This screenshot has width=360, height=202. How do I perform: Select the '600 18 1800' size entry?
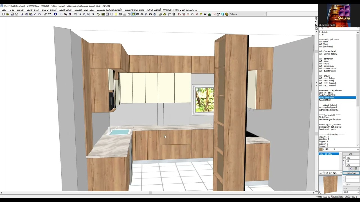pos(329,154)
